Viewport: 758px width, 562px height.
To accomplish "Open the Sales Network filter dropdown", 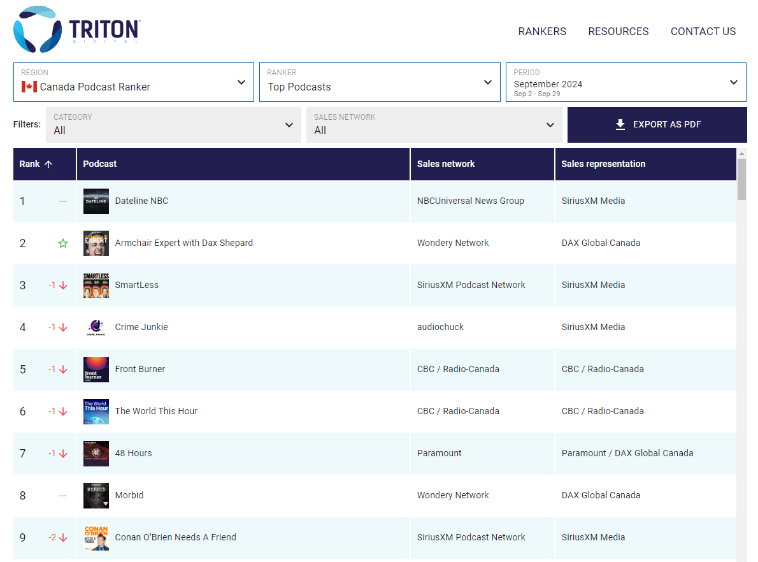I will pos(550,125).
